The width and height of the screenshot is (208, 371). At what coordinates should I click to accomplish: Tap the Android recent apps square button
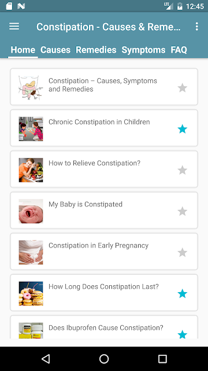click(x=162, y=359)
